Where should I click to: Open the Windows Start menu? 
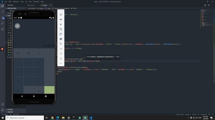[3, 118]
